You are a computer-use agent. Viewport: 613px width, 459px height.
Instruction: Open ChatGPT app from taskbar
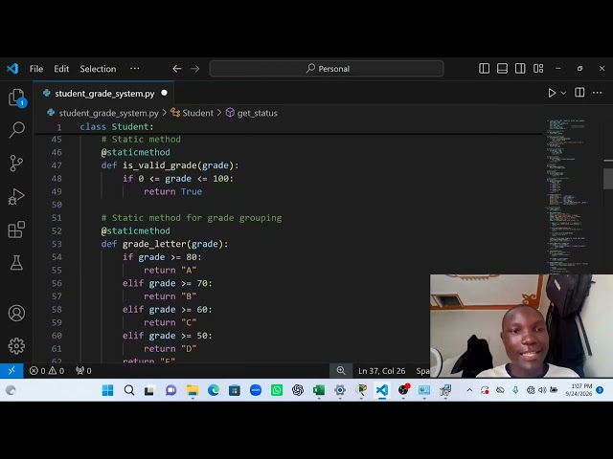coord(298,390)
